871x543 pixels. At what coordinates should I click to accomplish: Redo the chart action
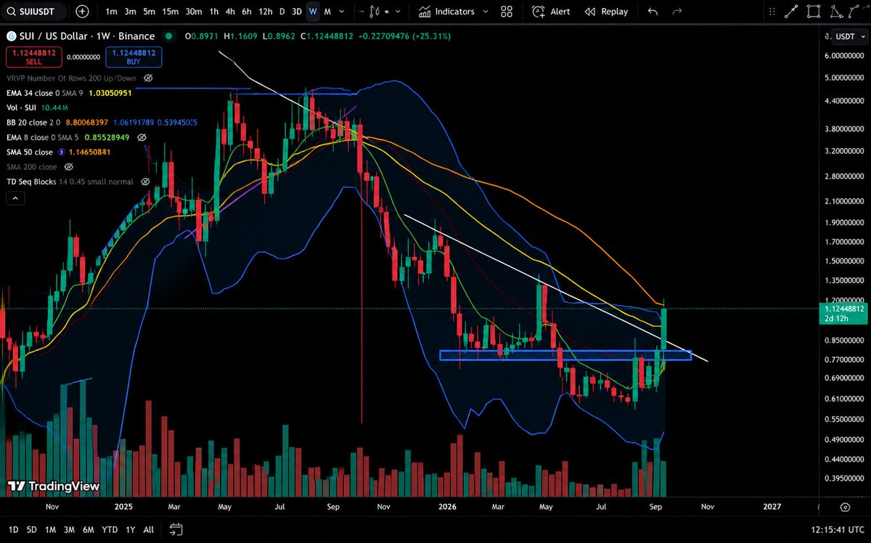(x=677, y=12)
